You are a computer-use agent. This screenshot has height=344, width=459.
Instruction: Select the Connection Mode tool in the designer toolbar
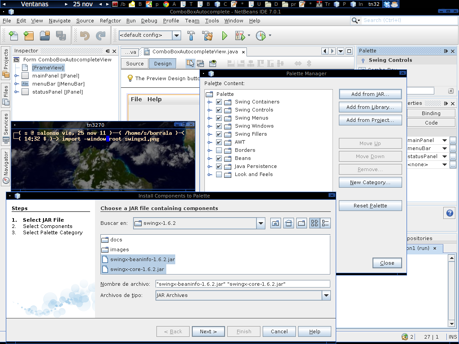[200, 63]
